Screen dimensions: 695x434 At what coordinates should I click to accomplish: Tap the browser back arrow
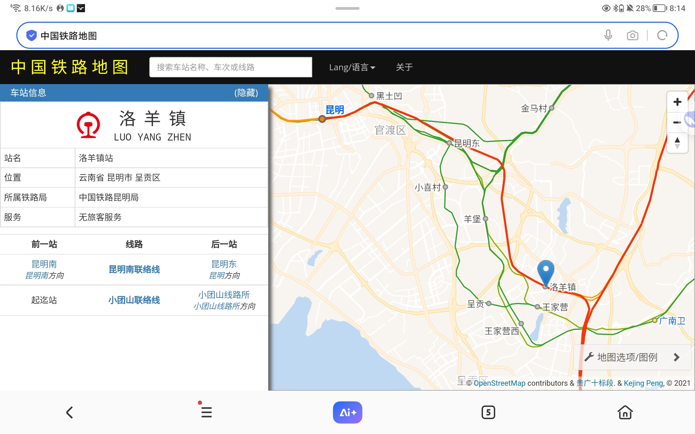(69, 413)
